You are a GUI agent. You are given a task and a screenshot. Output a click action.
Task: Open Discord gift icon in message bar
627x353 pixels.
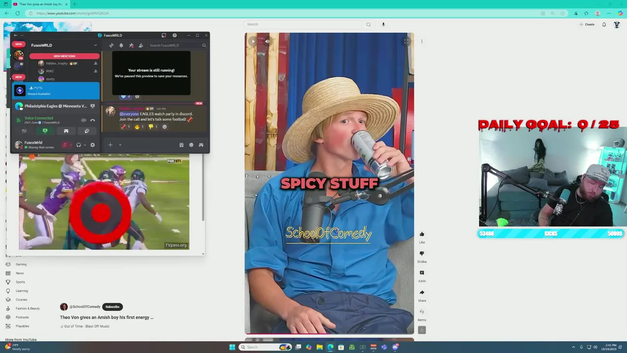[x=181, y=145]
